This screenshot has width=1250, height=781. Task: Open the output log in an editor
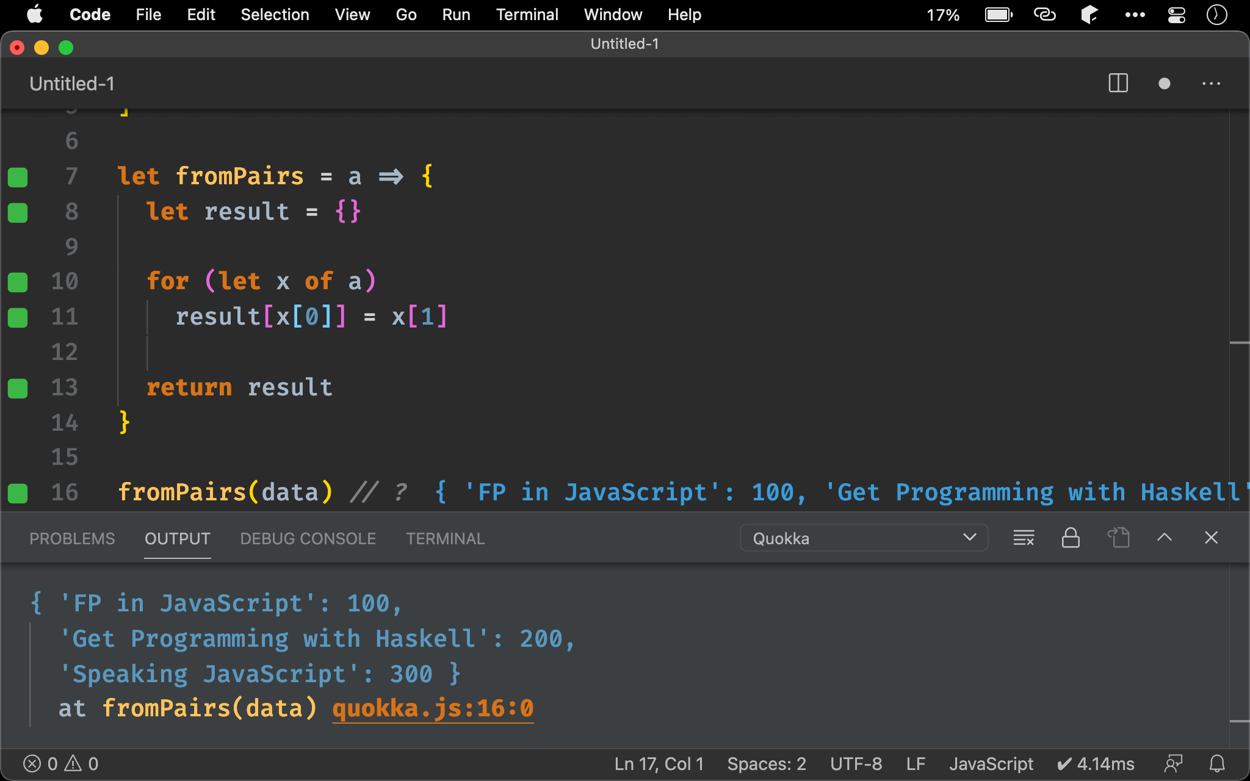[x=1118, y=538]
